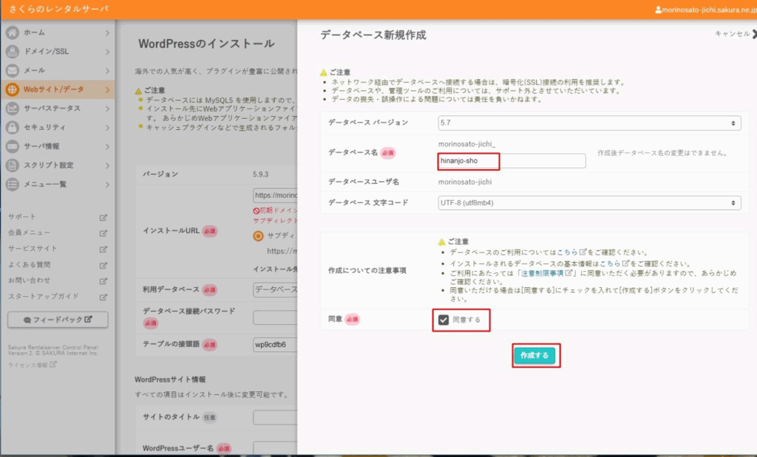This screenshot has width=757, height=457.
Task: Click the さくらのレンタルサーバ header logo
Action: (x=58, y=9)
